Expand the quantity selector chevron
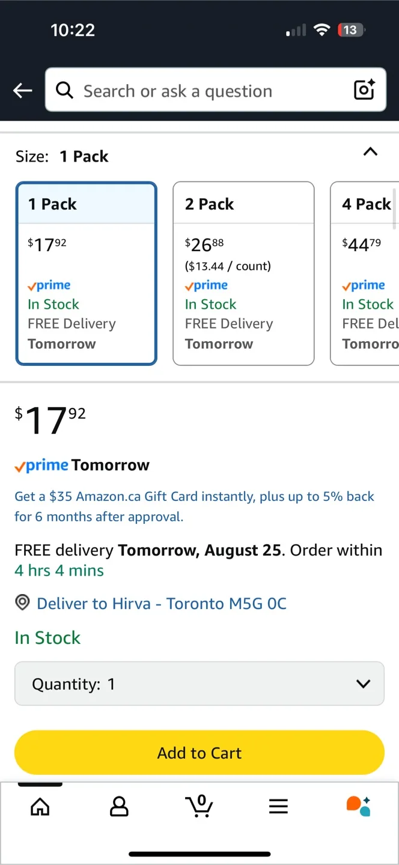The image size is (399, 865). tap(363, 683)
